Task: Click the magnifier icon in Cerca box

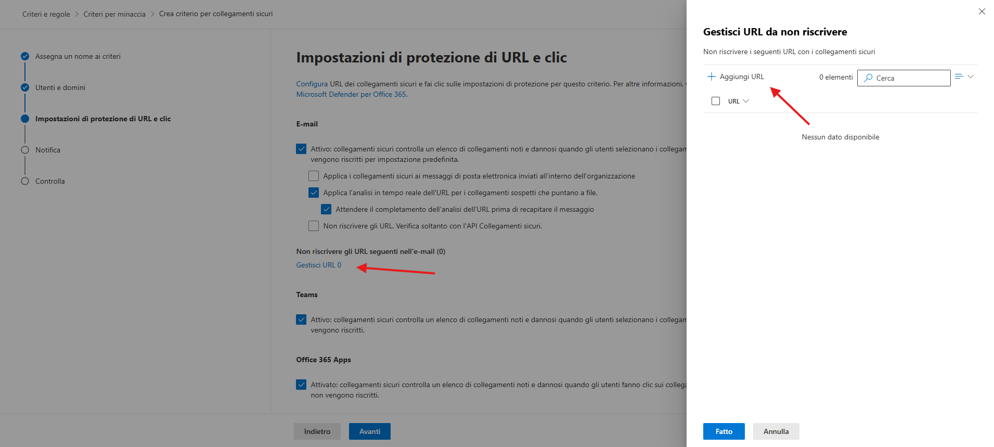Action: point(868,78)
